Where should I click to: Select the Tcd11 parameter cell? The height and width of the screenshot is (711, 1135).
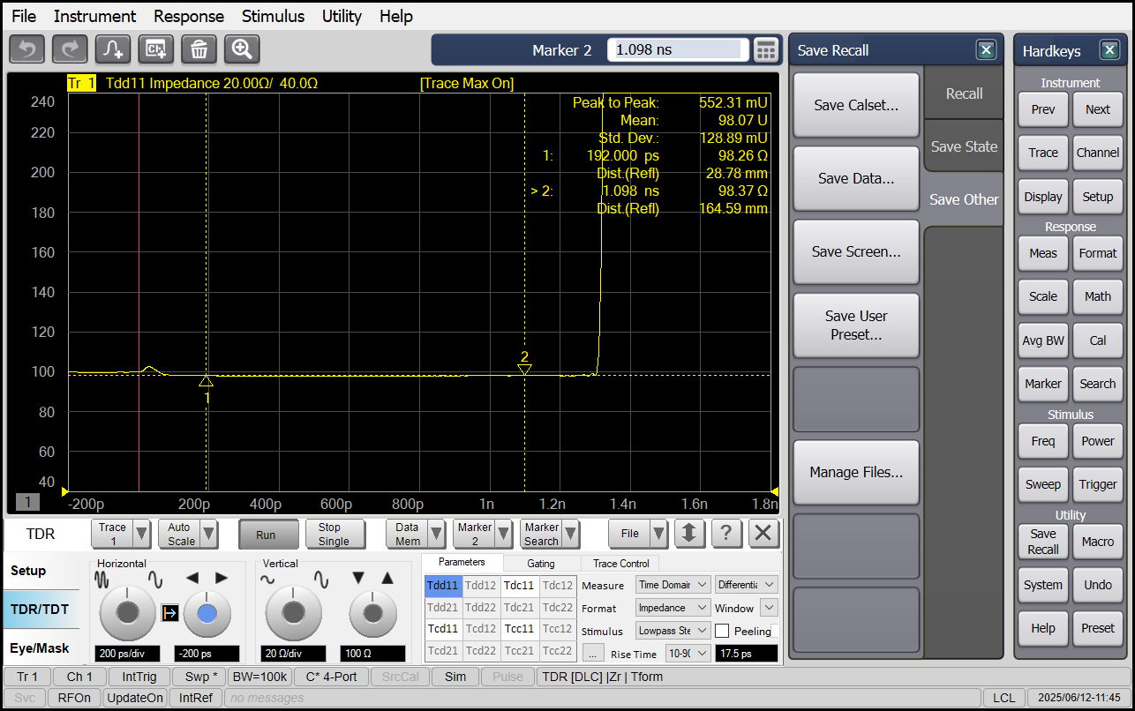pos(443,629)
